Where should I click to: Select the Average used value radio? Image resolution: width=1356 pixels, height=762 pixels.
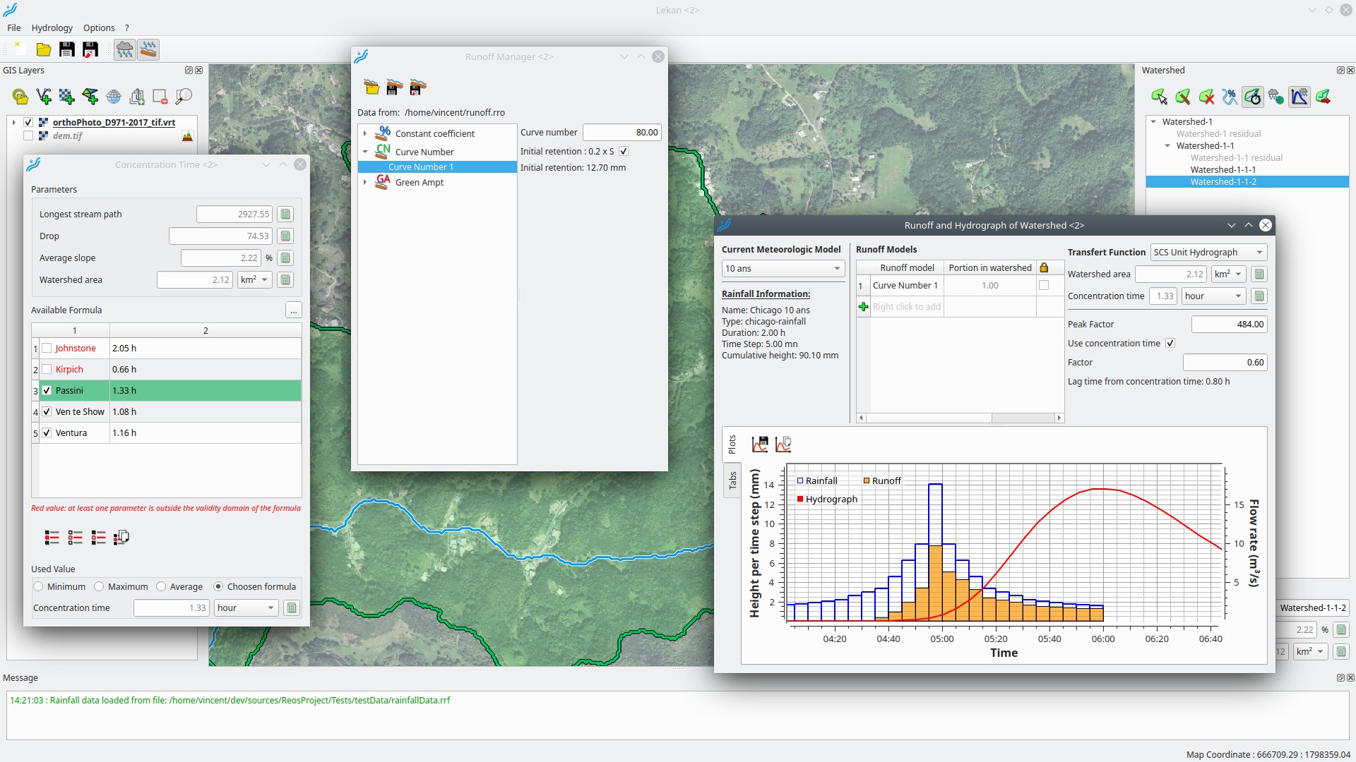pyautogui.click(x=161, y=587)
